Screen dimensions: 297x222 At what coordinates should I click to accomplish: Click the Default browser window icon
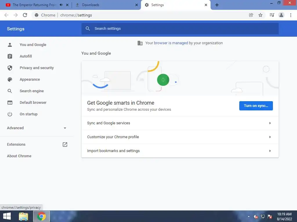pyautogui.click(x=10, y=103)
